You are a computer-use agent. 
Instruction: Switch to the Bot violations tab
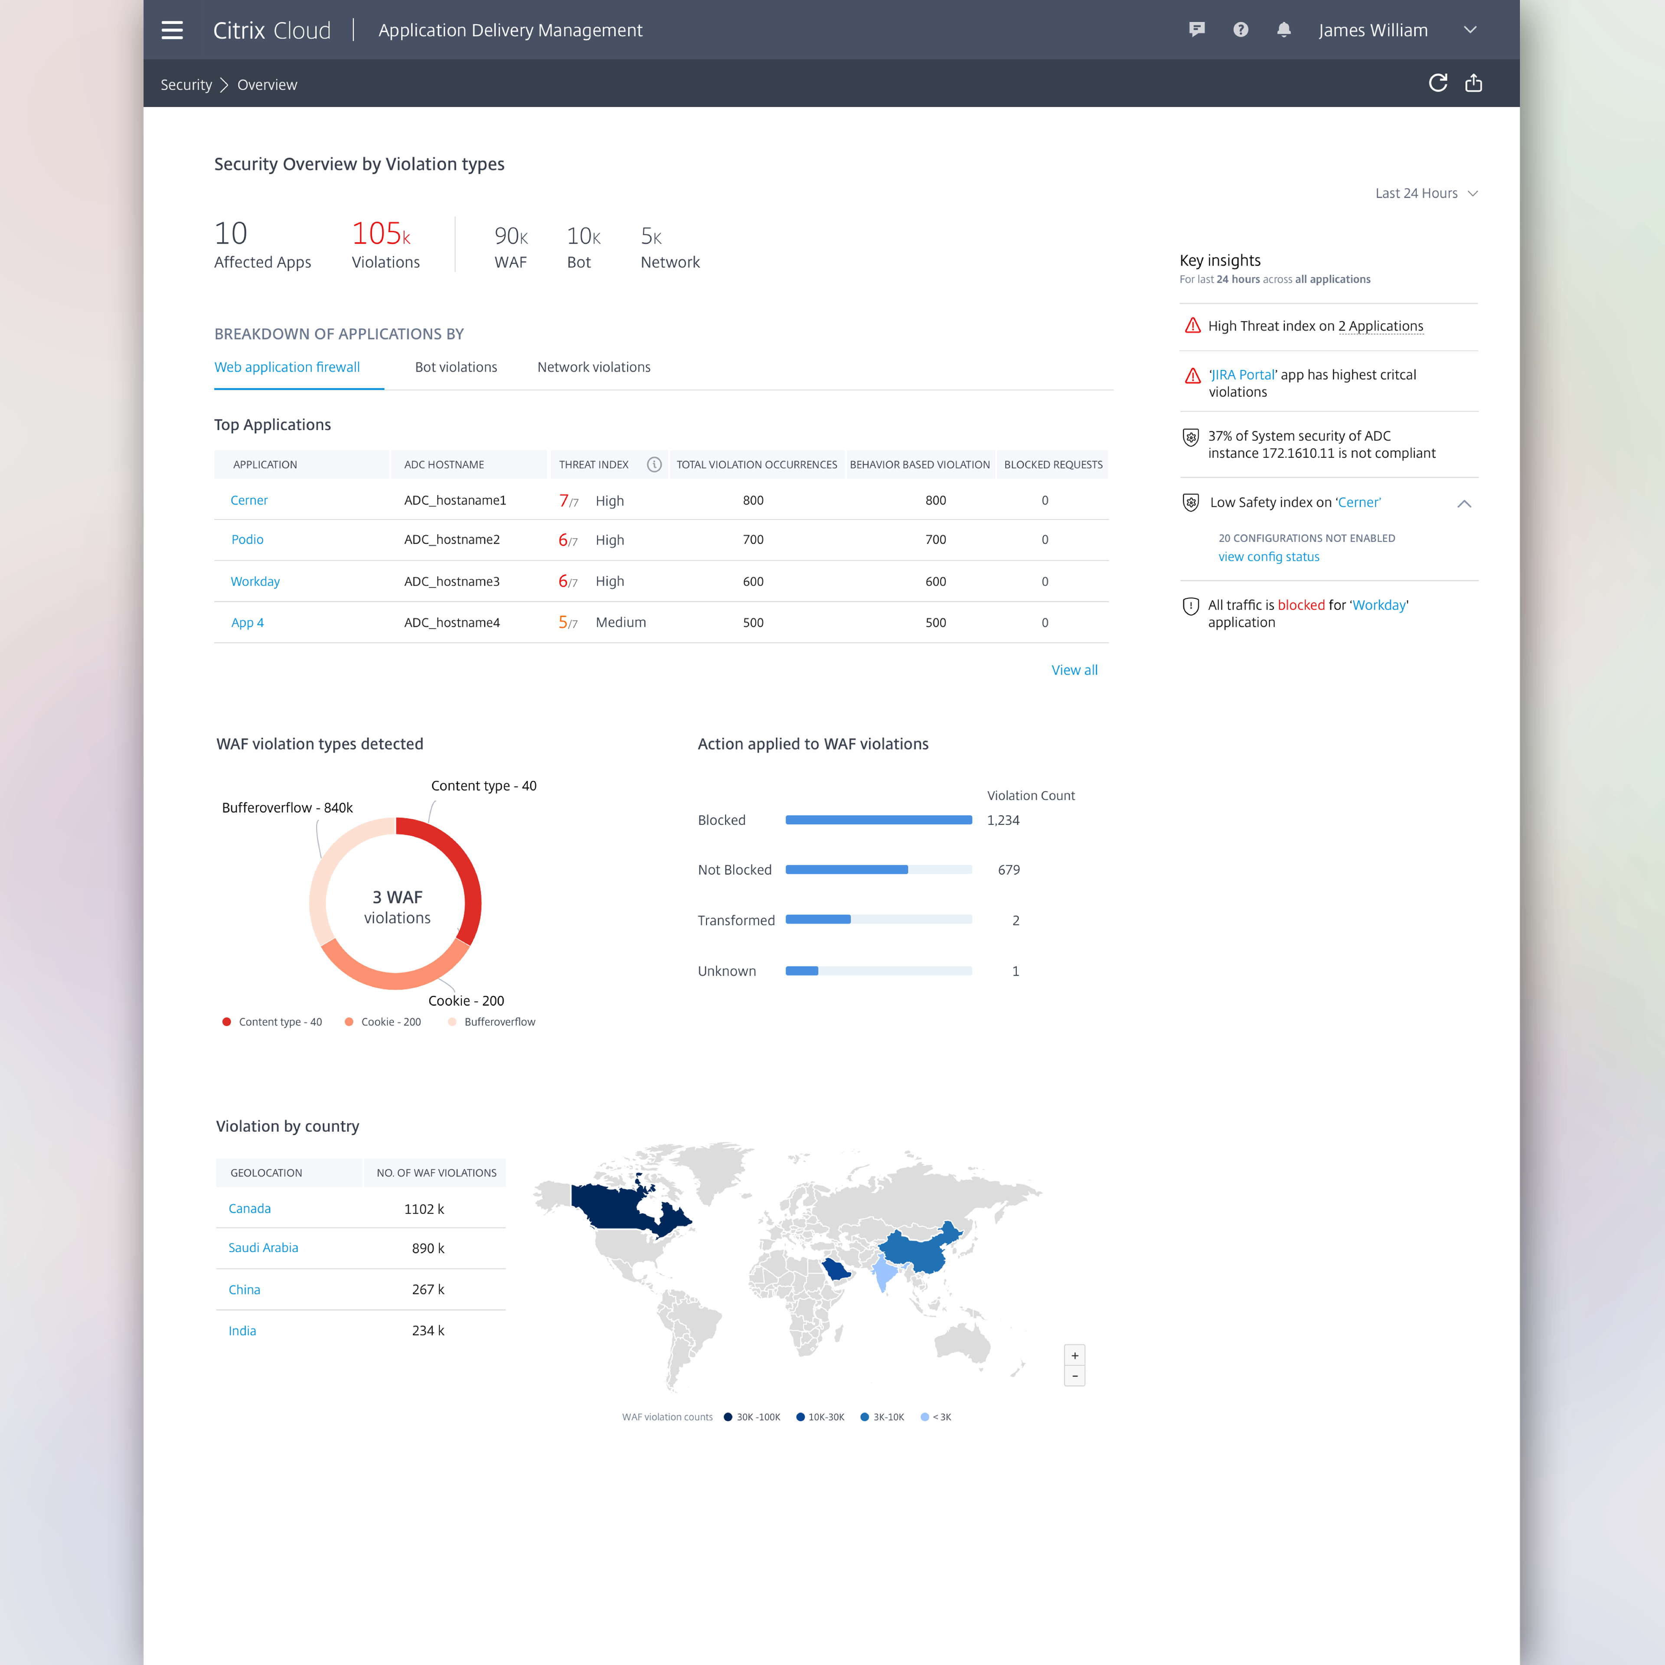(456, 367)
